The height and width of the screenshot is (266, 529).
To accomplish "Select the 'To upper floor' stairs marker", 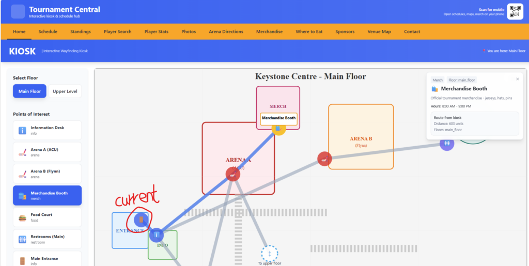I will (x=270, y=254).
